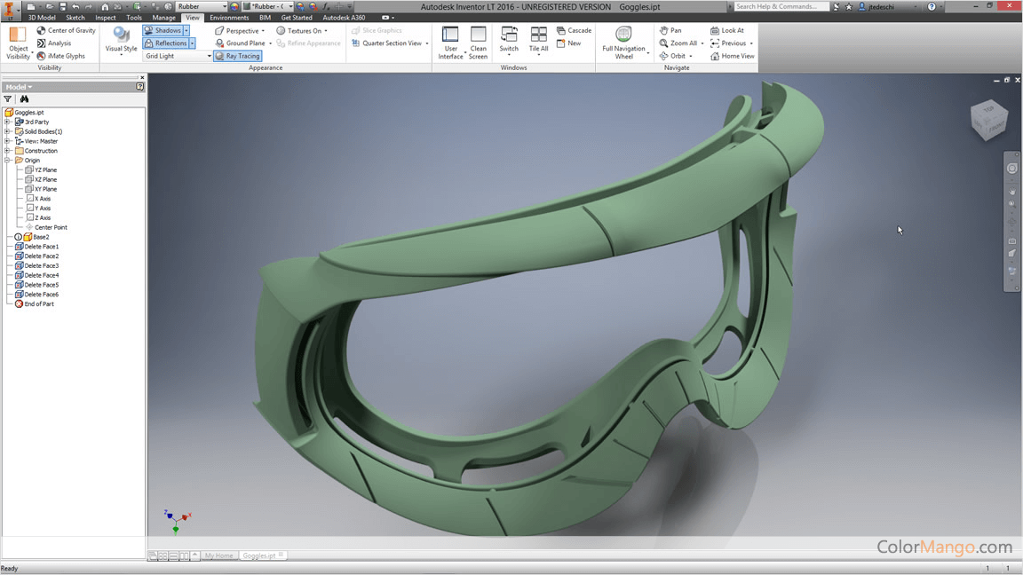Image resolution: width=1023 pixels, height=575 pixels.
Task: Click the Clean Screen icon
Action: pyautogui.click(x=478, y=35)
